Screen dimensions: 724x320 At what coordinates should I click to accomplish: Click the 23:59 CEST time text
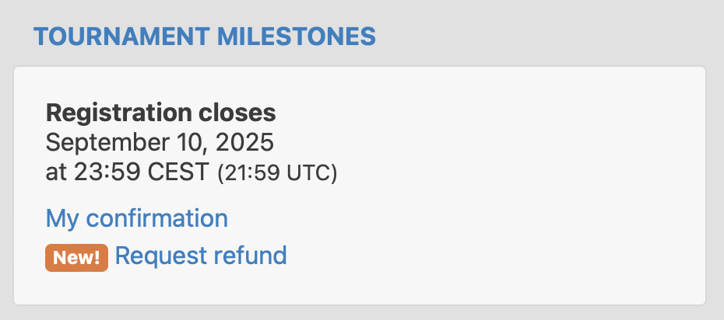click(141, 172)
